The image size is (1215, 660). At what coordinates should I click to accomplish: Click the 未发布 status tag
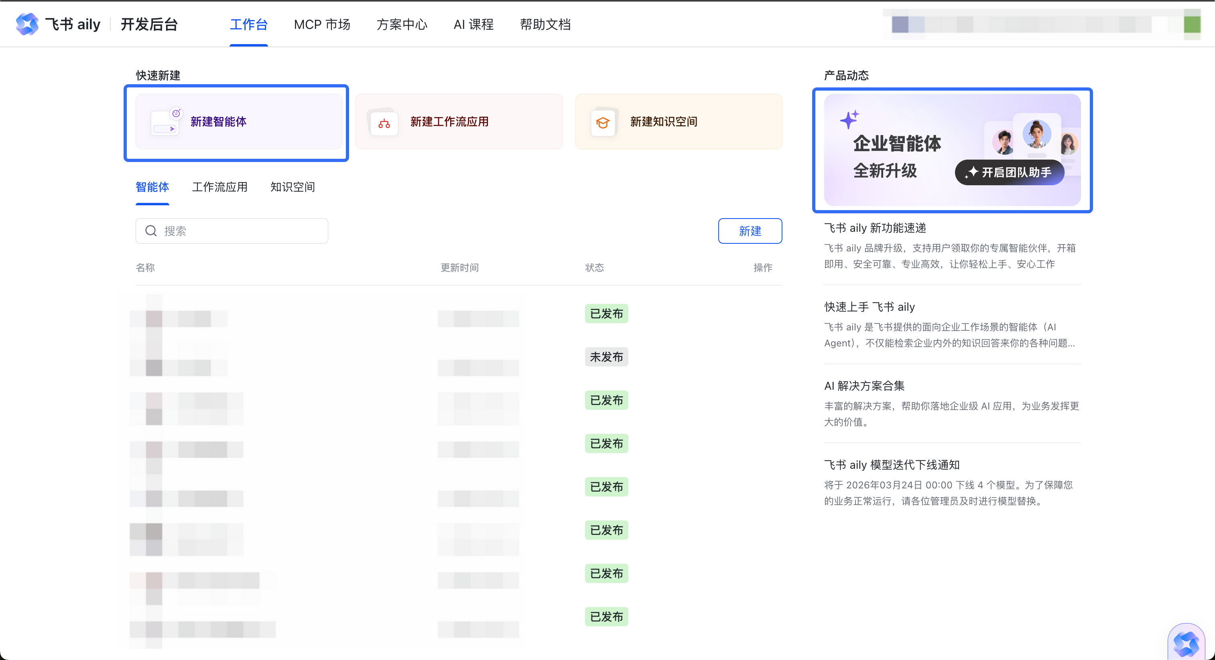point(606,357)
